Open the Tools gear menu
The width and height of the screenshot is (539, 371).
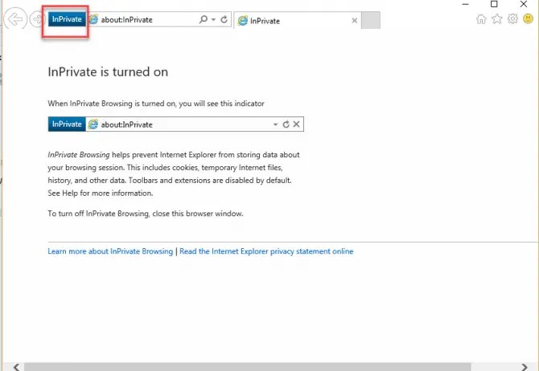pyautogui.click(x=512, y=18)
